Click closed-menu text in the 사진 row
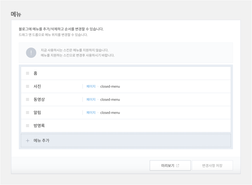 click(110, 86)
